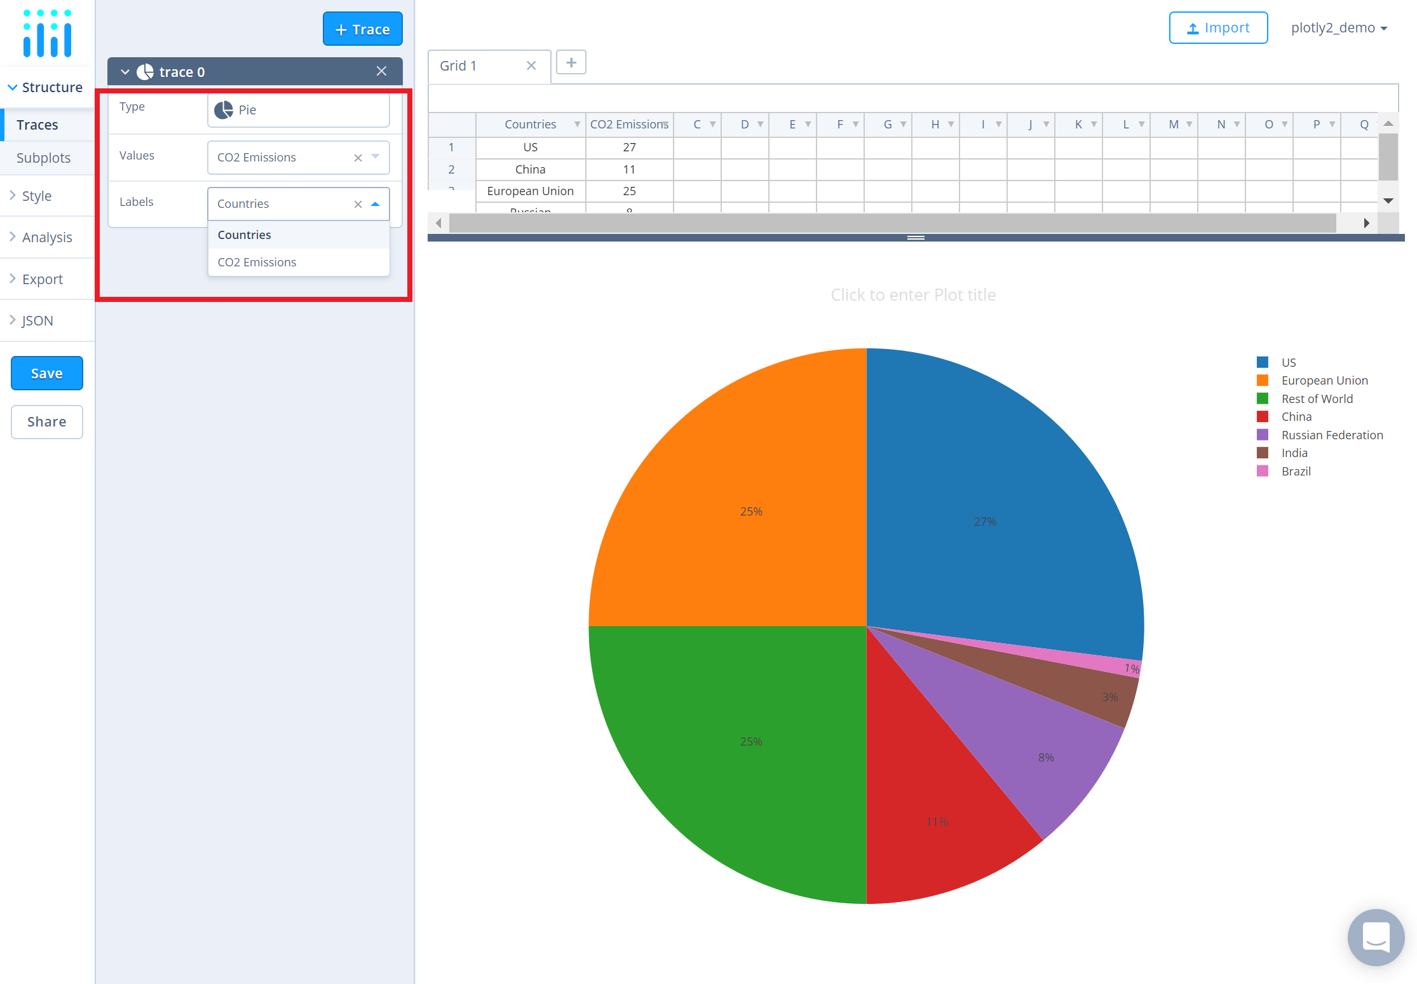Image resolution: width=1417 pixels, height=984 pixels.
Task: Open the chat support bubble
Action: [1376, 937]
